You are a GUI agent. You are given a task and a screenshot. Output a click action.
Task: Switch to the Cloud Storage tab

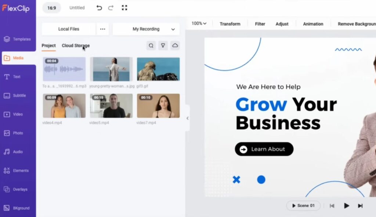75,45
